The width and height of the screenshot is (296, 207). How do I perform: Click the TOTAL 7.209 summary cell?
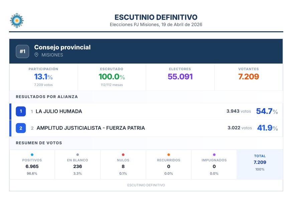pyautogui.click(x=260, y=162)
